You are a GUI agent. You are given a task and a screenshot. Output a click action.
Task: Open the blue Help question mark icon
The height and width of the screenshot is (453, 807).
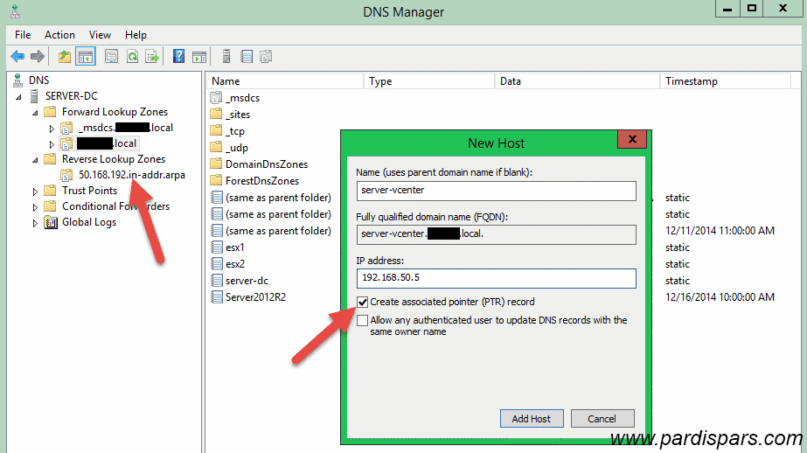(178, 57)
